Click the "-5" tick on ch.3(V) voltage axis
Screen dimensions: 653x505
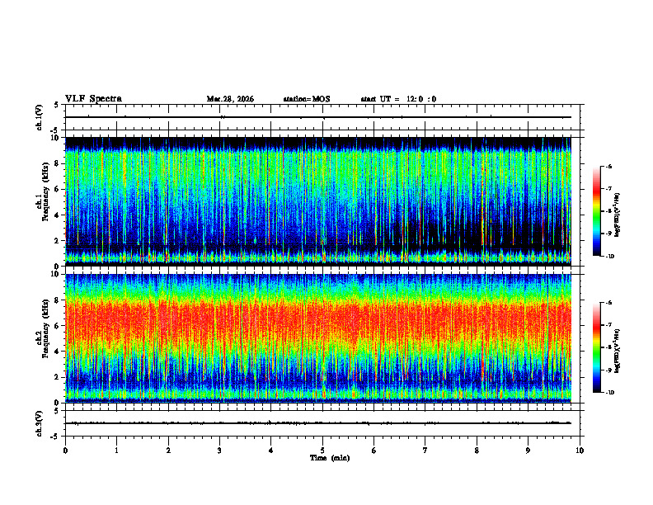point(54,437)
